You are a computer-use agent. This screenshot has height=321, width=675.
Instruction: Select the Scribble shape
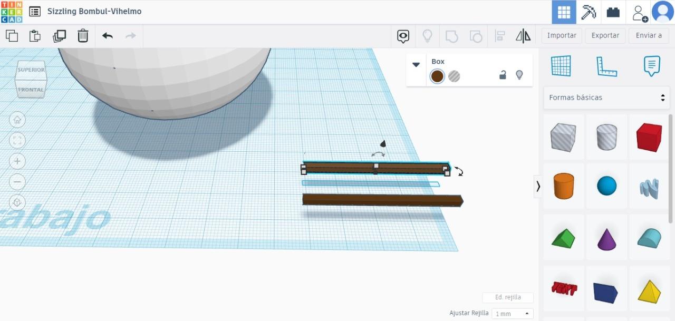[x=649, y=186]
